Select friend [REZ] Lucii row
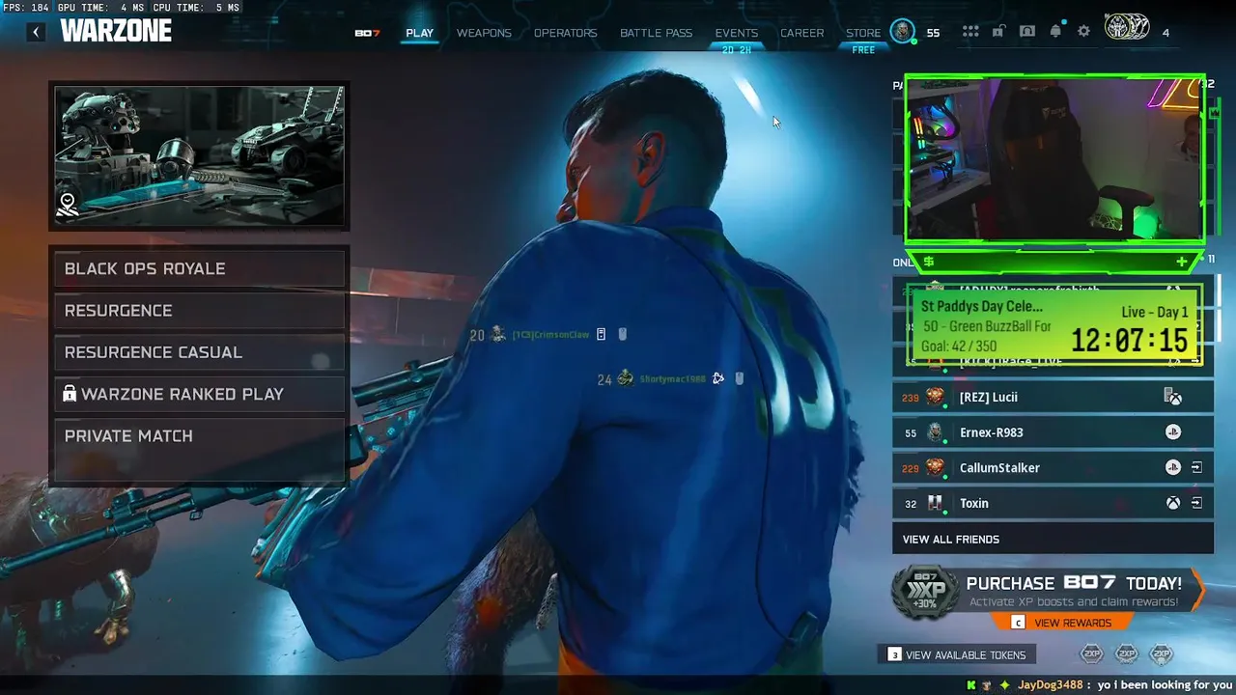The image size is (1236, 695). tap(1053, 397)
